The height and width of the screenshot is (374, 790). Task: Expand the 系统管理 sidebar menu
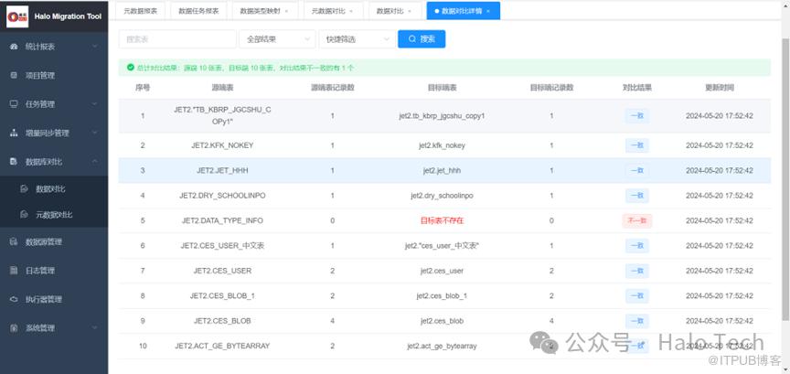tap(95, 327)
